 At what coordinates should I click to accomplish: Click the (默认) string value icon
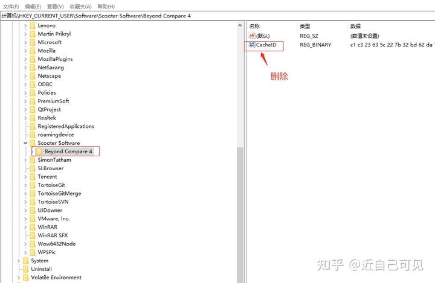(x=252, y=36)
